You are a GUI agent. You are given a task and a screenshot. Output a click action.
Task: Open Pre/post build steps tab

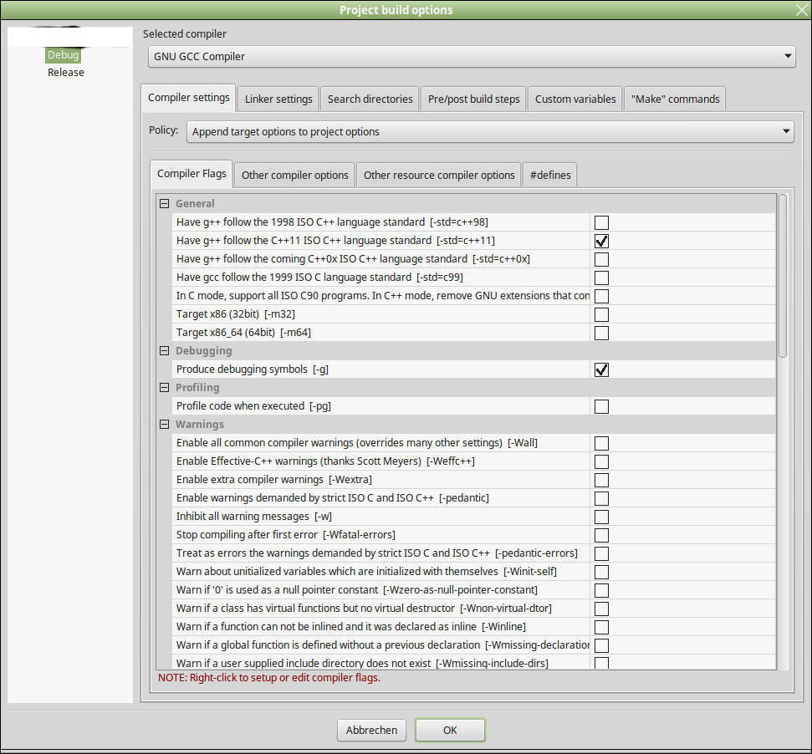click(473, 99)
